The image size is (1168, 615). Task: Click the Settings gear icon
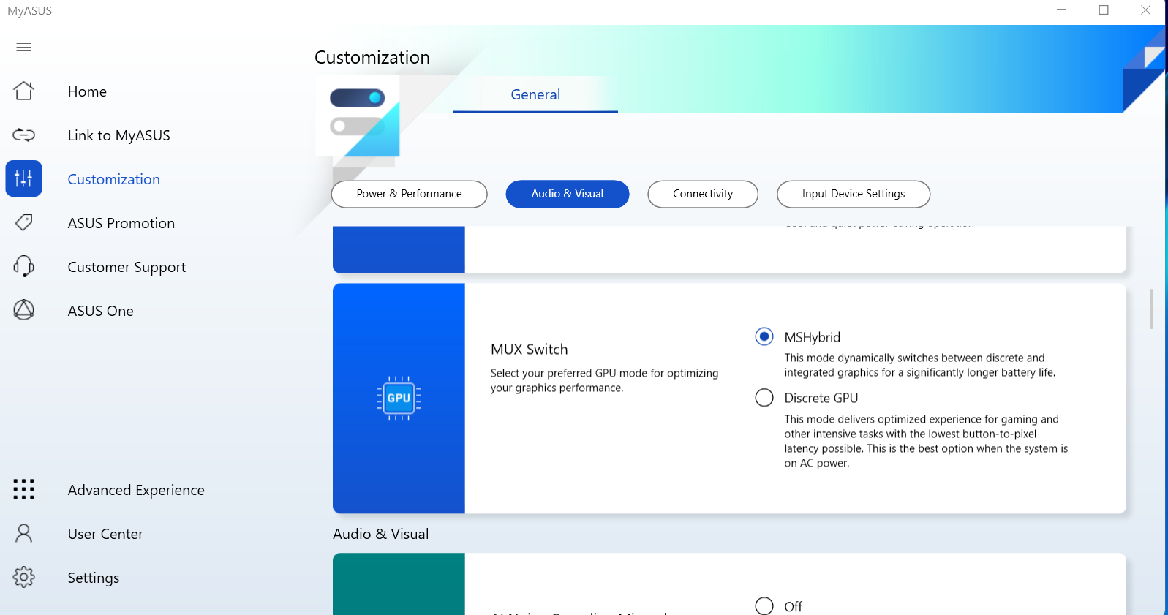(x=23, y=577)
